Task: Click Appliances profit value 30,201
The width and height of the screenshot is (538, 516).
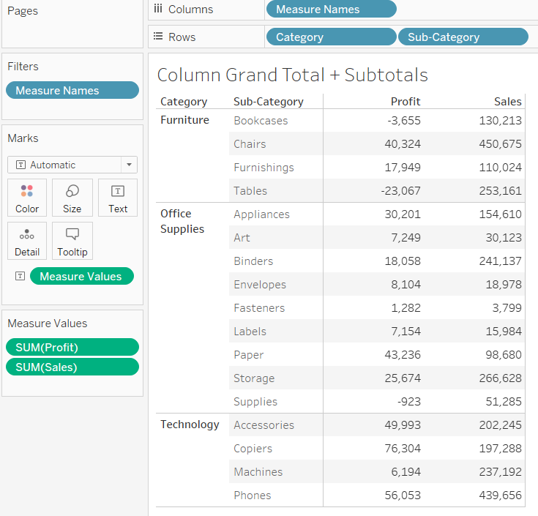Action: coord(403,214)
